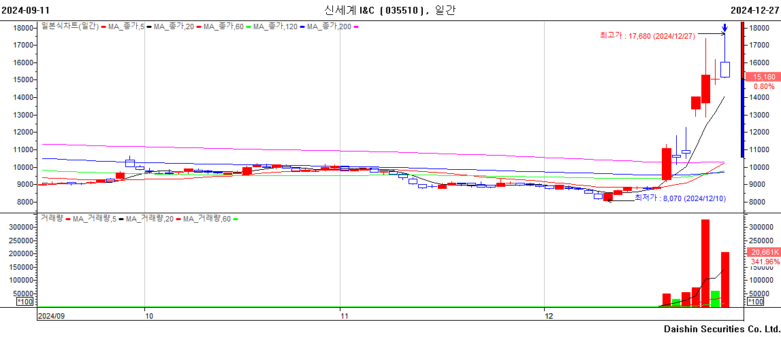The height and width of the screenshot is (337, 781).
Task: Select the MA_거래량,5 legend entry
Action: pos(96,218)
